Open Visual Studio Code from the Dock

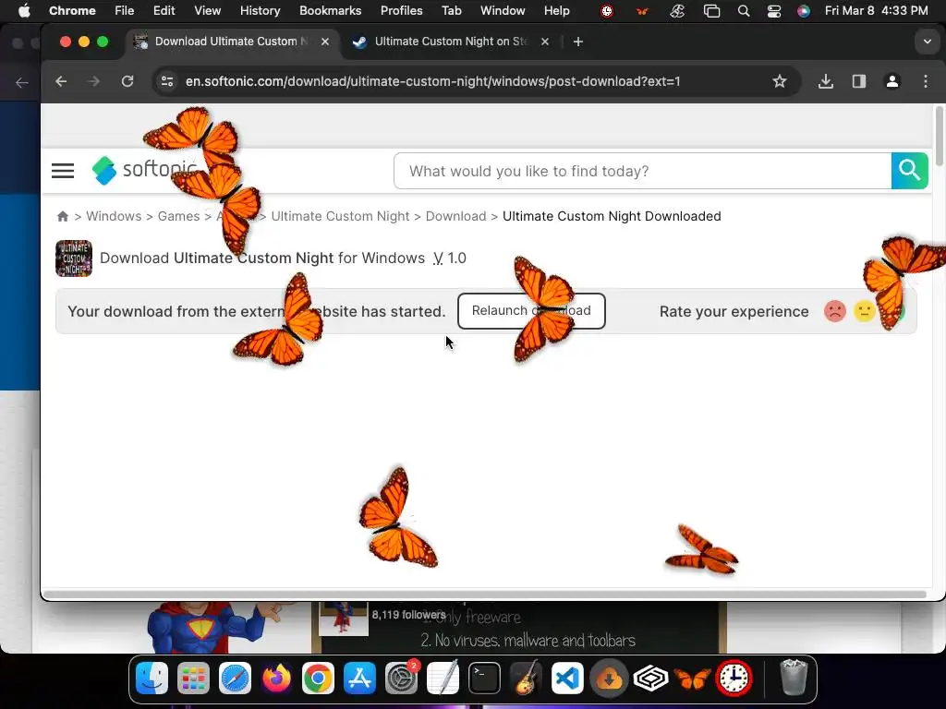pyautogui.click(x=568, y=679)
